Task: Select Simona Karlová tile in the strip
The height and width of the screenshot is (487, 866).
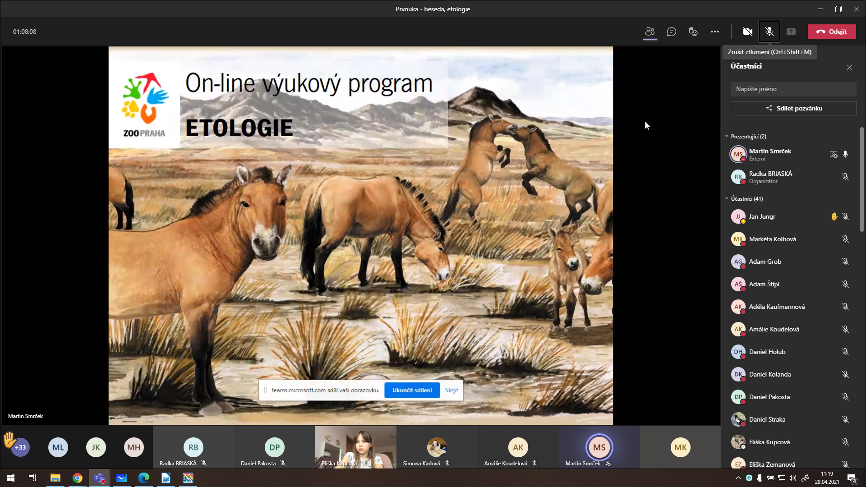Action: (x=437, y=447)
